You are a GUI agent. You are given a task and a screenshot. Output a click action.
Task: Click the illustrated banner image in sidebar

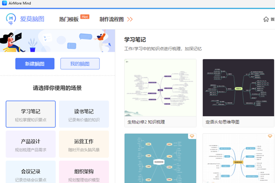coord(57,40)
